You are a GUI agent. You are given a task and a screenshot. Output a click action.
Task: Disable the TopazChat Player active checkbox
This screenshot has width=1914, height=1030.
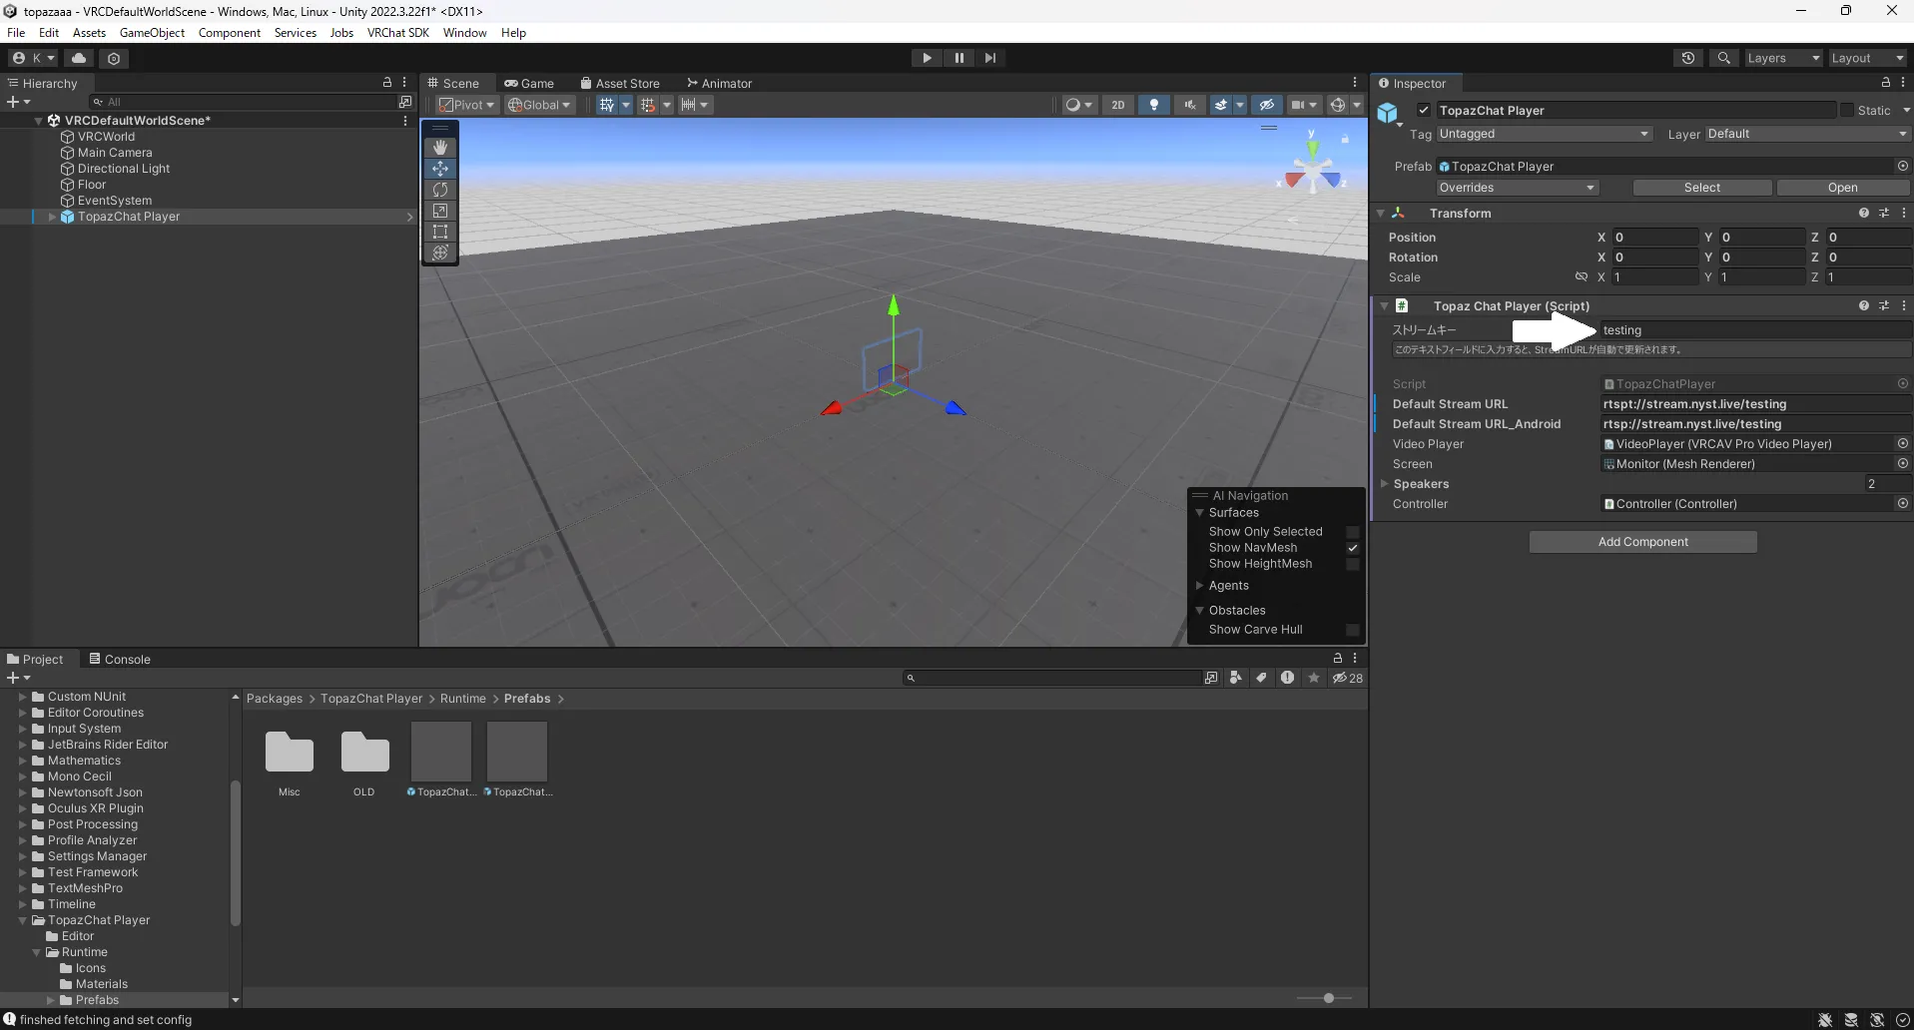pyautogui.click(x=1424, y=111)
